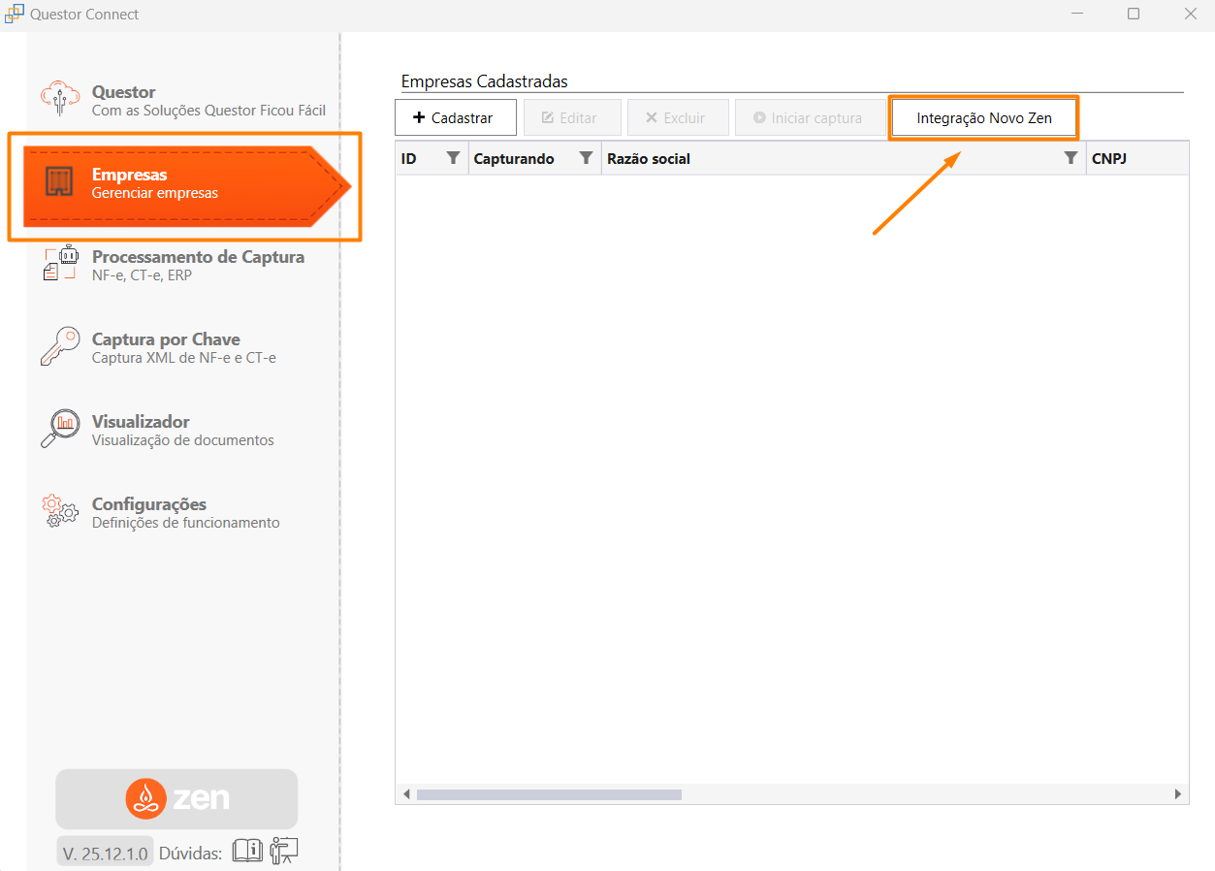The width and height of the screenshot is (1215, 871).
Task: Open the Razão social column filter
Action: click(x=1071, y=158)
